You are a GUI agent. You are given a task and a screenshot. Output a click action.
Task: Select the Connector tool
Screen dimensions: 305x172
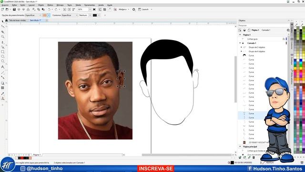[2, 77]
